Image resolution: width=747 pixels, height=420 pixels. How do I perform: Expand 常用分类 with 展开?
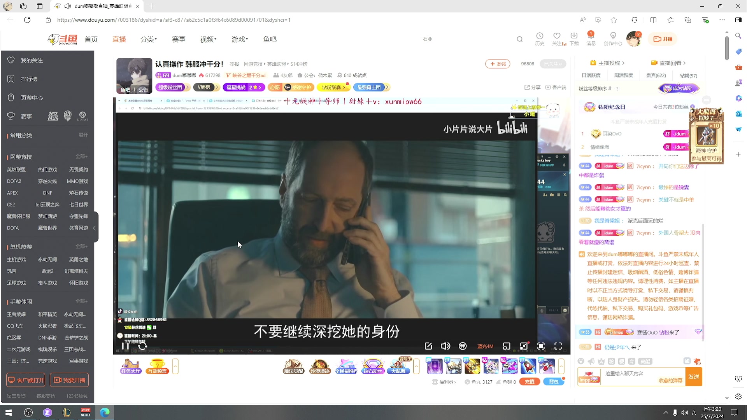click(x=83, y=135)
